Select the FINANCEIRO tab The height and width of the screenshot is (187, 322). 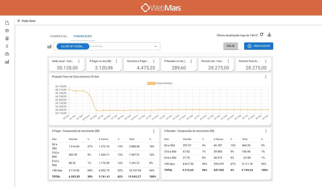tap(82, 36)
